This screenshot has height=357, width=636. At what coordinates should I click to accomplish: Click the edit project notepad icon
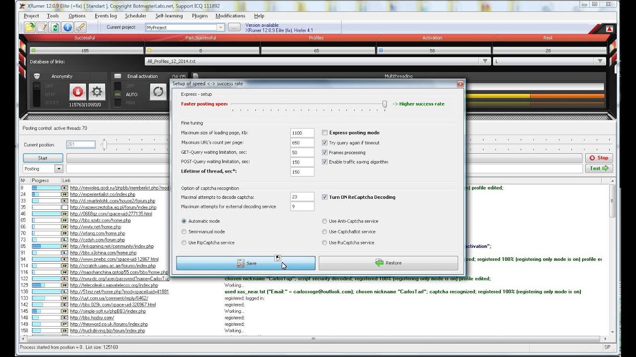coord(42,27)
